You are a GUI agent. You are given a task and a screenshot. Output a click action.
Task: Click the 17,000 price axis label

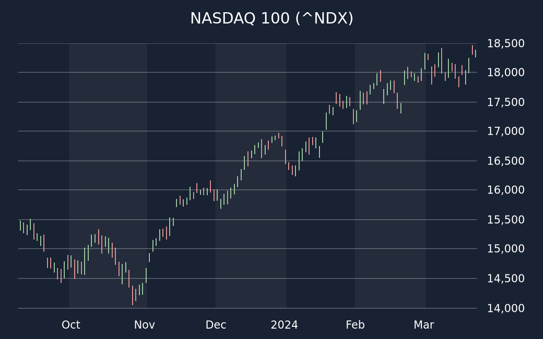coord(505,132)
